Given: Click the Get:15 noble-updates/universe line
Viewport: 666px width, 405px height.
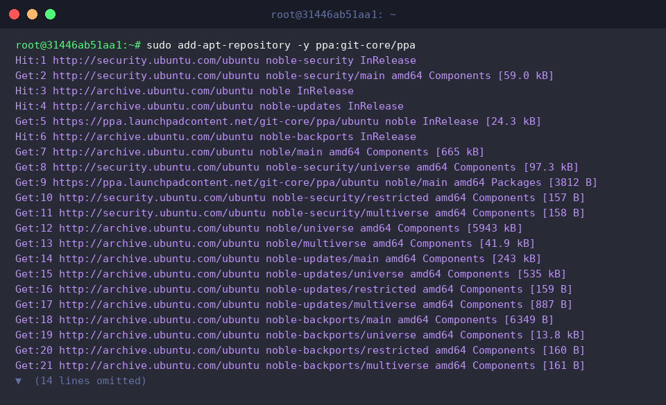Looking at the screenshot, I should pyautogui.click(x=291, y=274).
